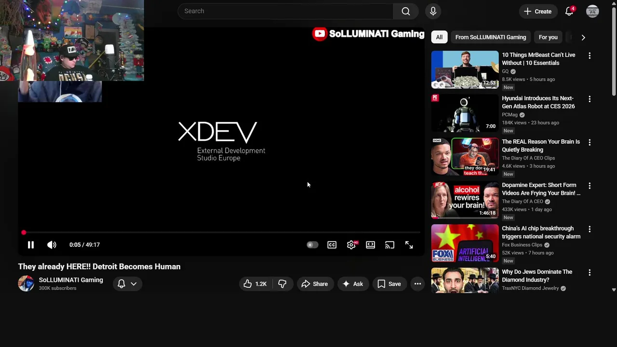Toggle closed captions CC
Screen dimensions: 617x347
(x=332, y=245)
